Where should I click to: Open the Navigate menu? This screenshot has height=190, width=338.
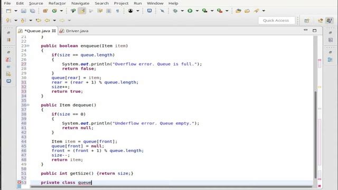click(80, 3)
